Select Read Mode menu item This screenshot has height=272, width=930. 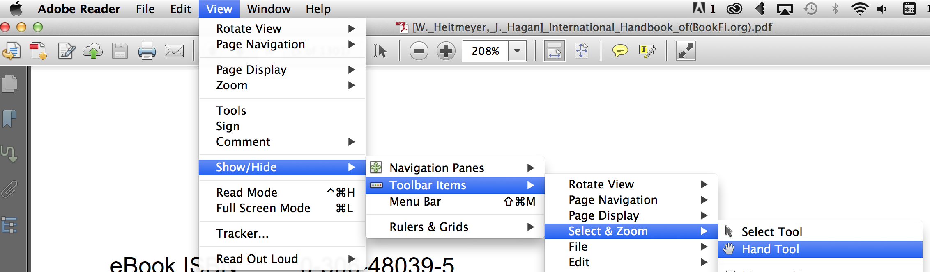click(282, 193)
